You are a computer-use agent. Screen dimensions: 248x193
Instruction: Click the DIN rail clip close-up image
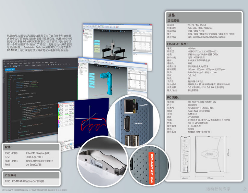[103, 162]
